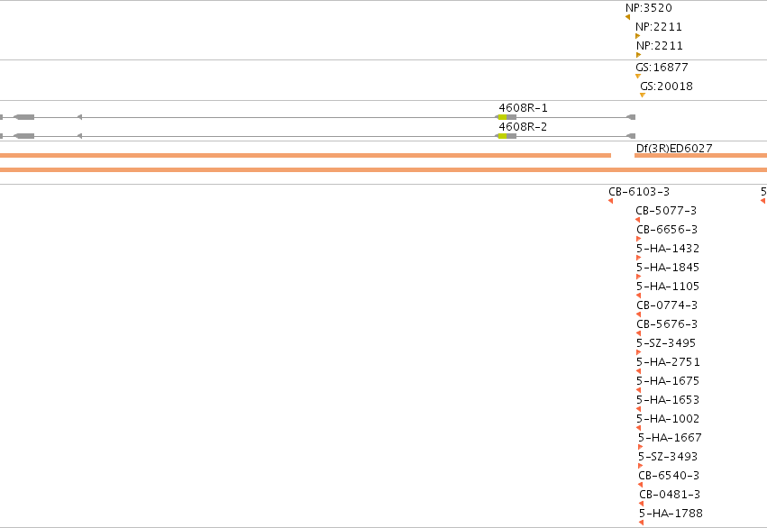Screen dimensions: 767x528
Task: Click the yellow-green exon of 4608R-2
Action: [x=502, y=136]
